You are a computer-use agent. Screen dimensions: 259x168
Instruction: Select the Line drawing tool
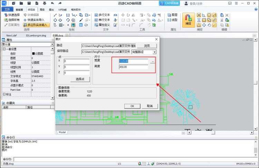pos(55,15)
